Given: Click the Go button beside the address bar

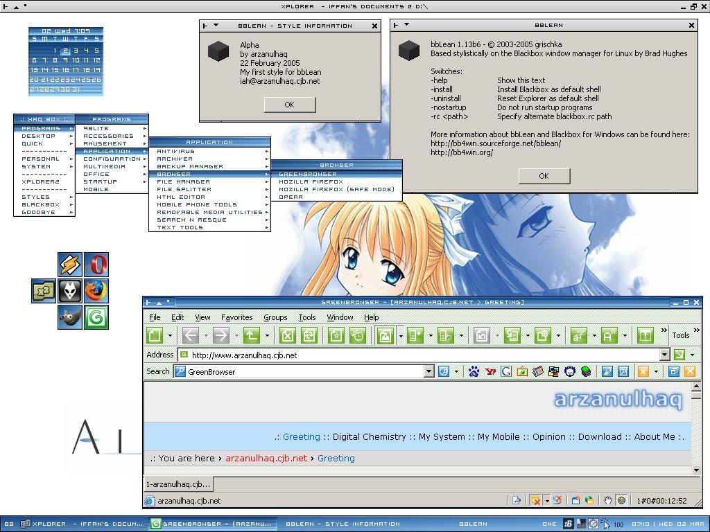Looking at the screenshot, I should tap(679, 355).
